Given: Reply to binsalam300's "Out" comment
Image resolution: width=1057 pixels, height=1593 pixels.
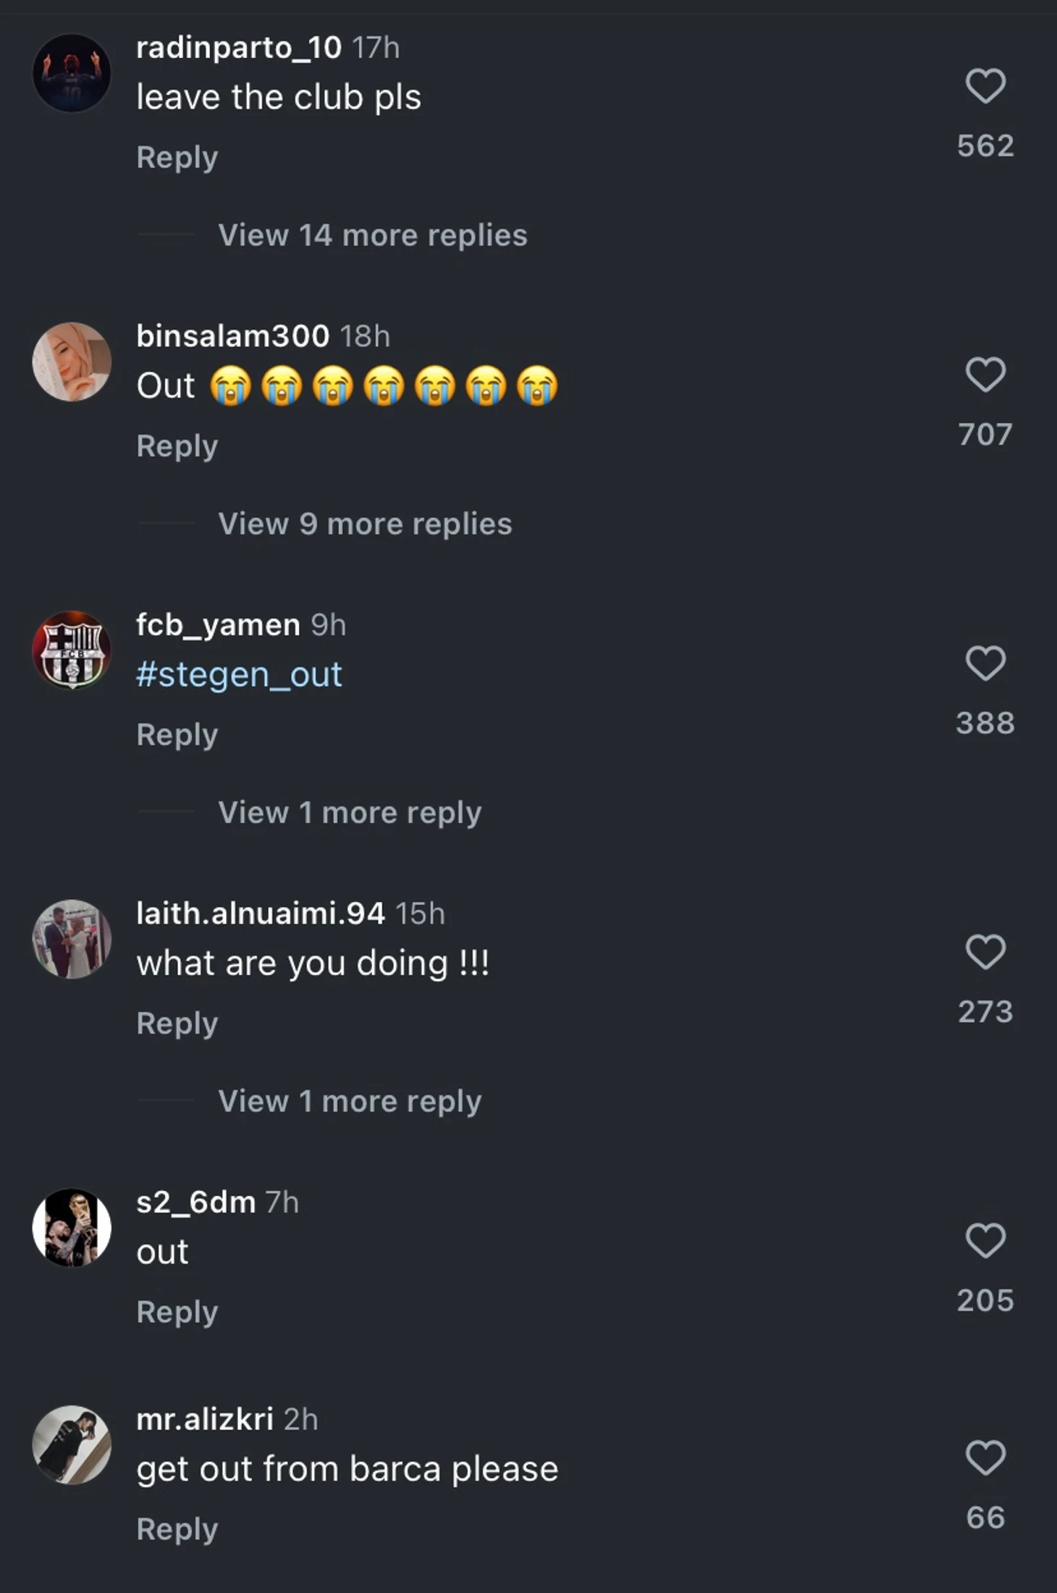Looking at the screenshot, I should click(x=177, y=446).
